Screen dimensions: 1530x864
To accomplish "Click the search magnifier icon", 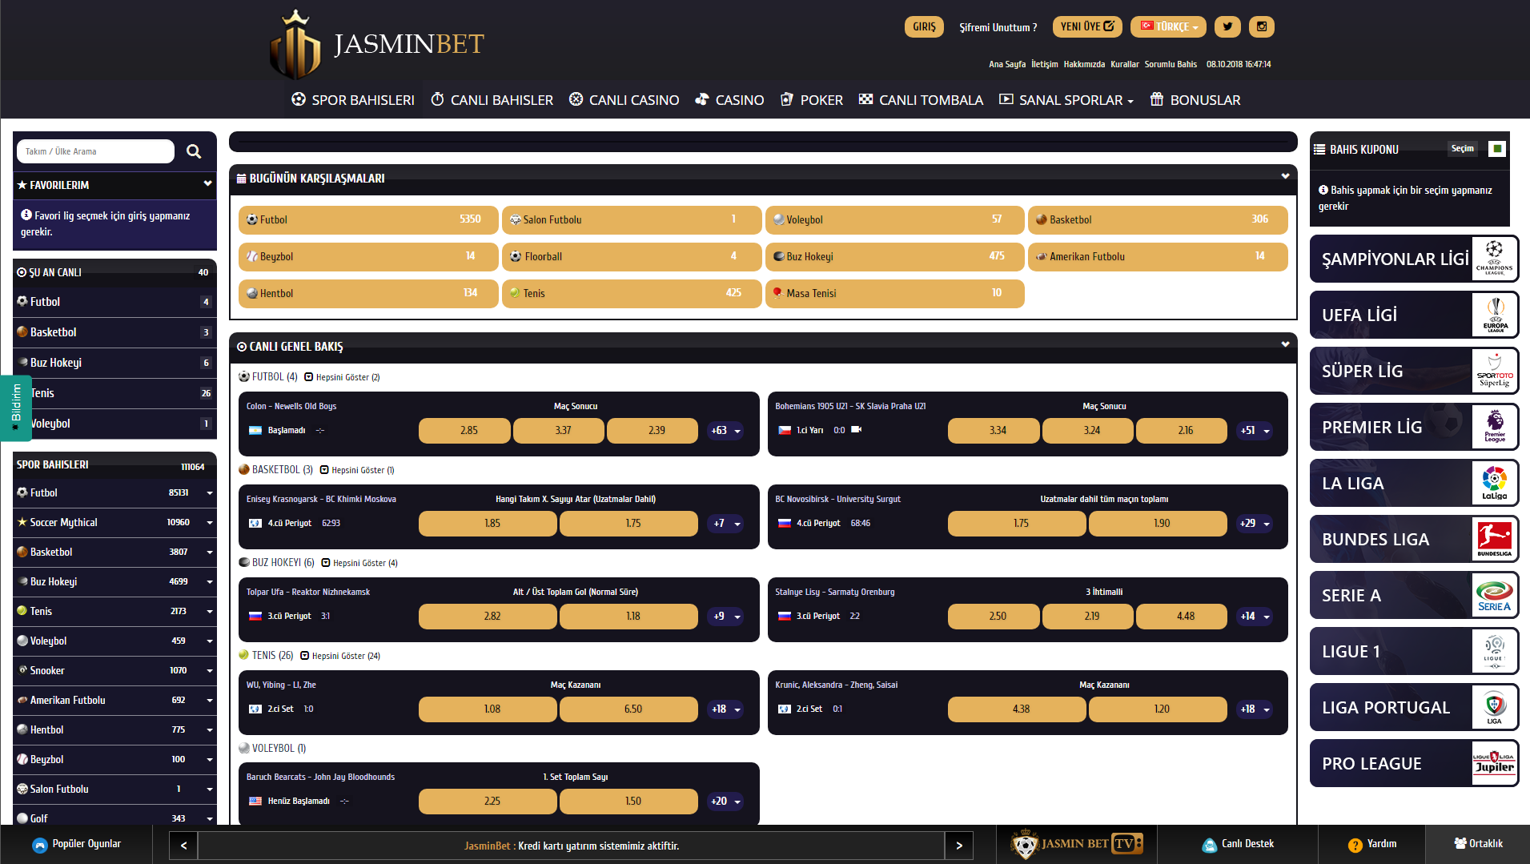I will click(x=194, y=151).
